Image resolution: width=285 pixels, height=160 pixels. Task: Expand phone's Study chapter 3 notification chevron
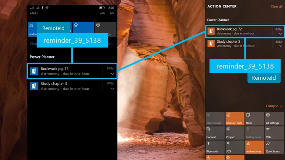tap(113, 89)
